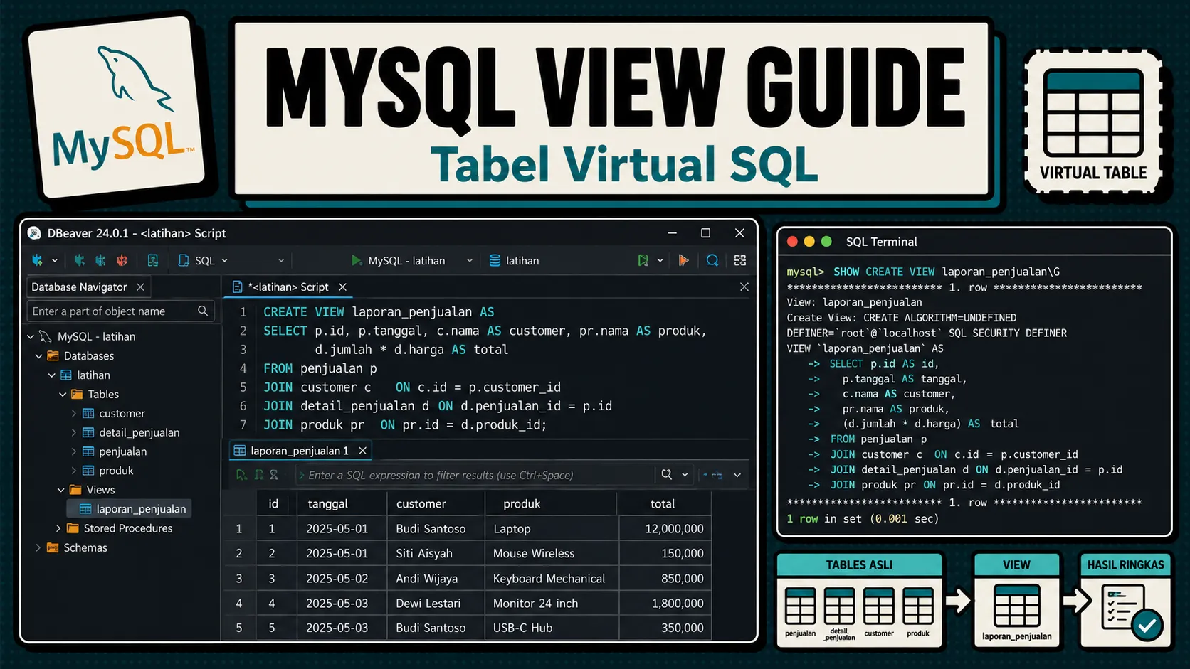1190x669 pixels.
Task: Select the latihan active database in toolbar
Action: coord(514,261)
